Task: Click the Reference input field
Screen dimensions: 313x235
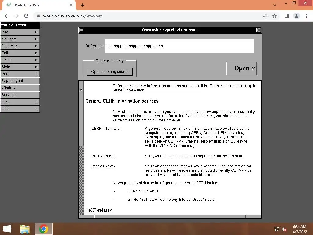Action: (179, 46)
